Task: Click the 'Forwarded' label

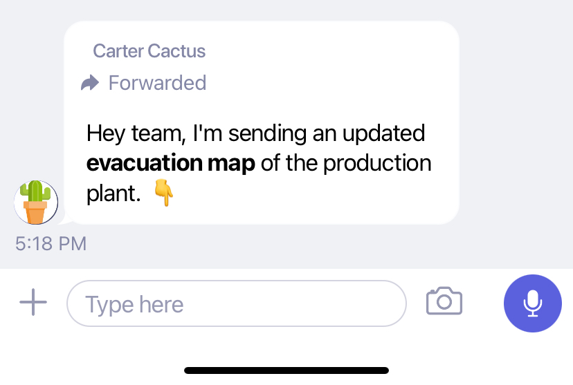Action: (158, 83)
